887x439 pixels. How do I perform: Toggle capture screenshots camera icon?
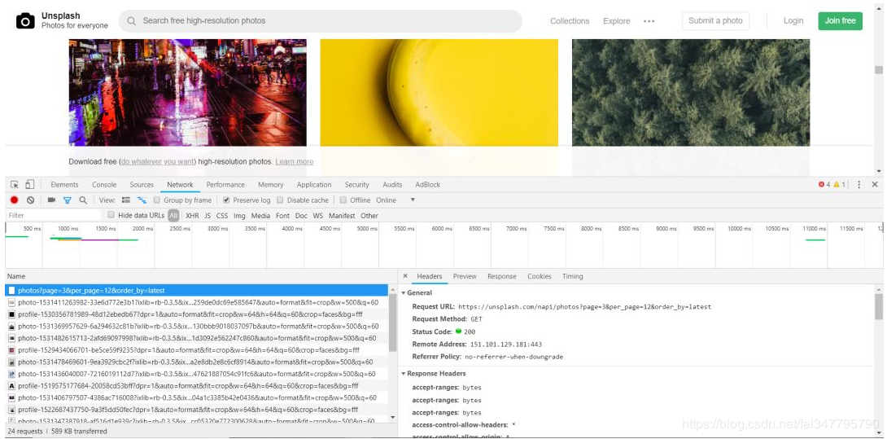coord(51,200)
